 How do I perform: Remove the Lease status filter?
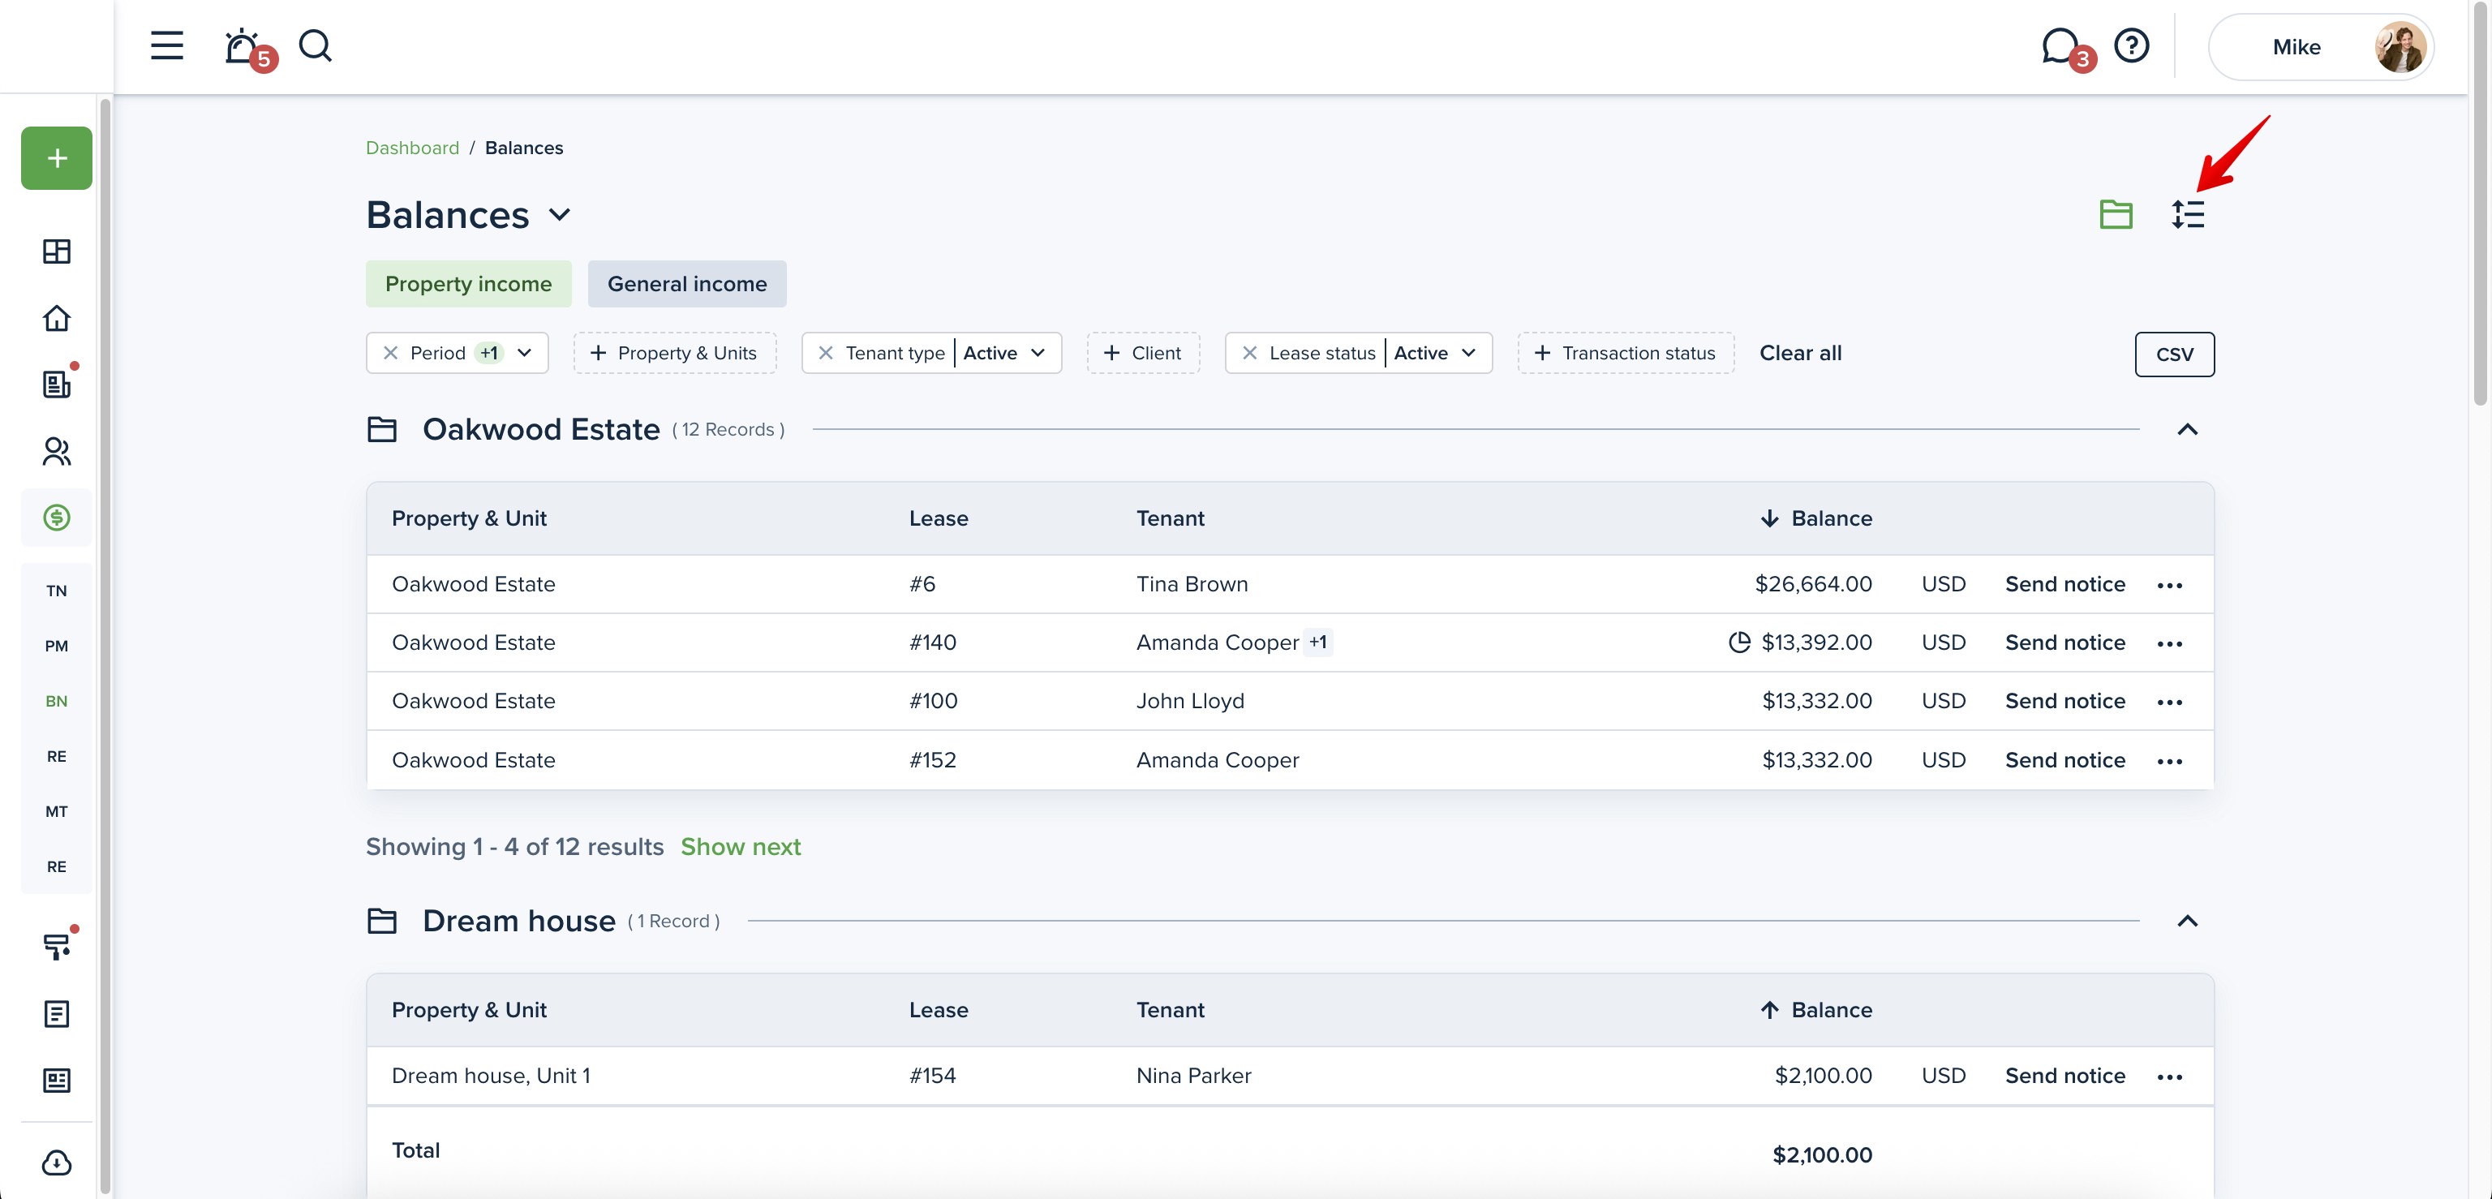(x=1249, y=353)
